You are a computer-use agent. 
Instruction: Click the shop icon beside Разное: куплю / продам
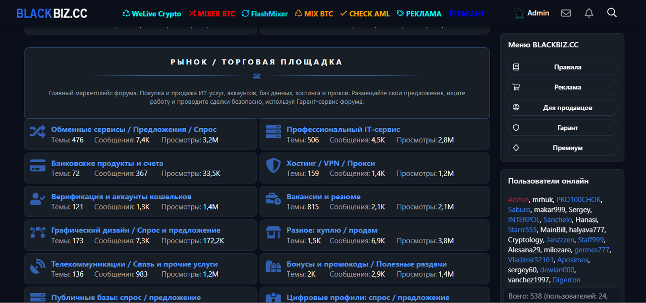(x=274, y=232)
